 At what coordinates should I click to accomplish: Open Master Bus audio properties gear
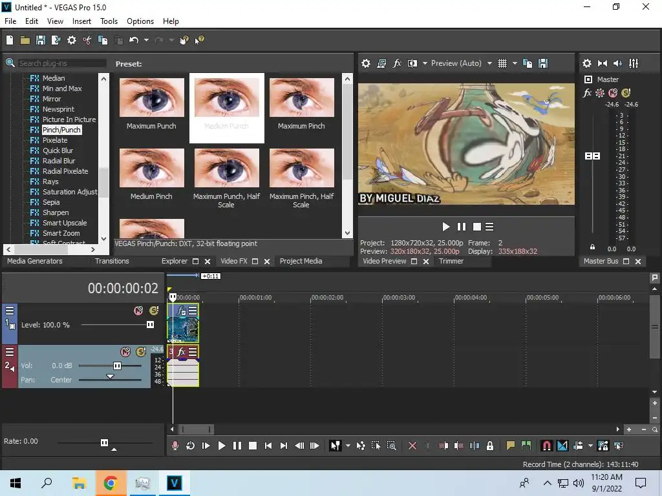(587, 63)
